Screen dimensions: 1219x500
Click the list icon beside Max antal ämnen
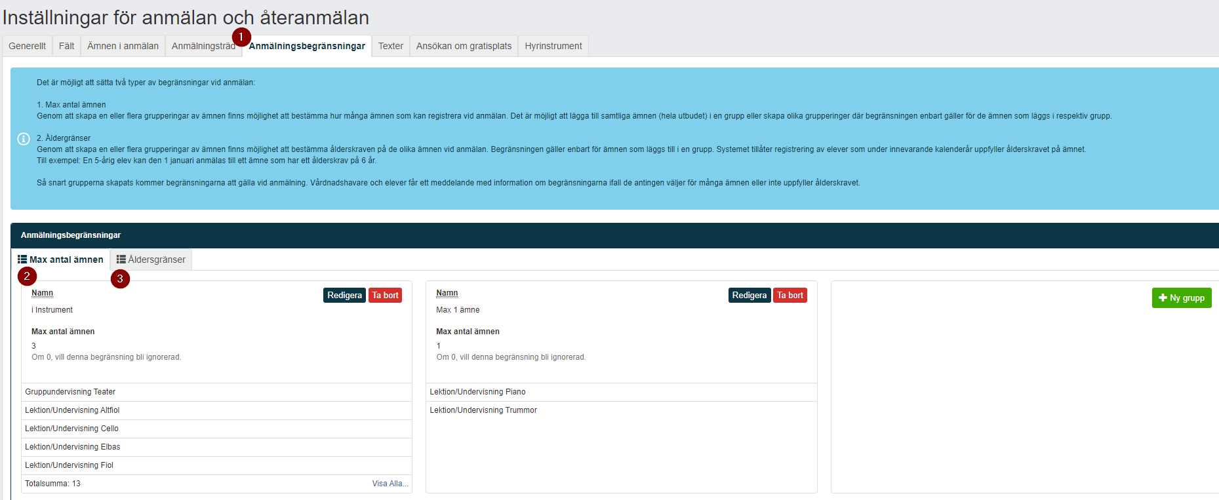pos(22,260)
